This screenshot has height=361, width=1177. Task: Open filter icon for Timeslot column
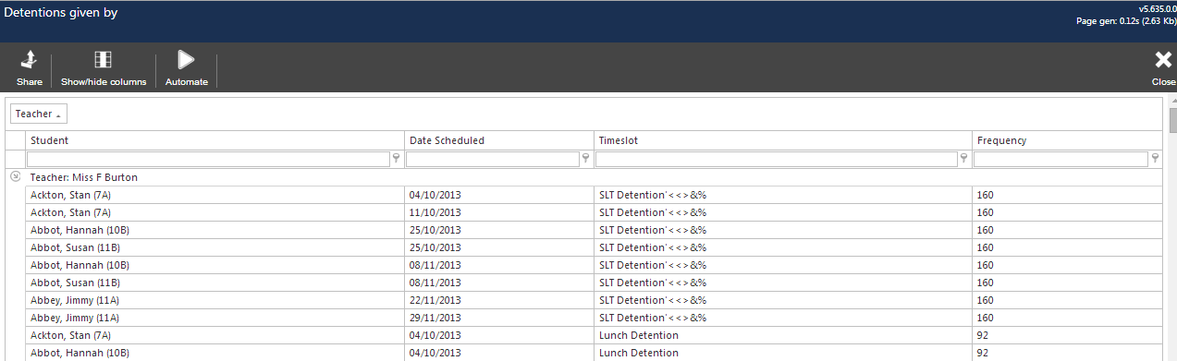[964, 159]
